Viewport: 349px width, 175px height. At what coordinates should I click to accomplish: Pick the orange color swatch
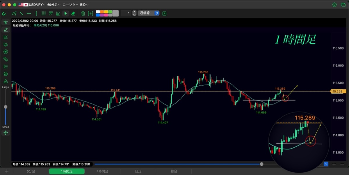coord(102,12)
